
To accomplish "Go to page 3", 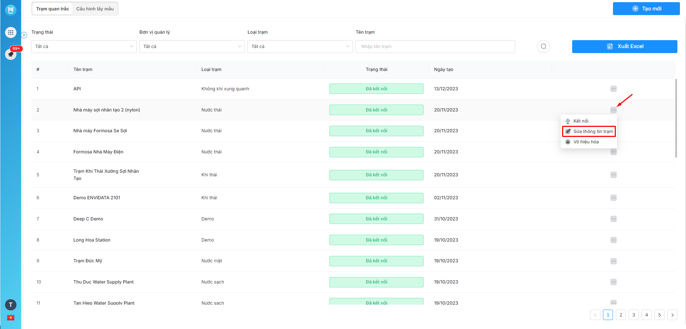I will [x=634, y=315].
